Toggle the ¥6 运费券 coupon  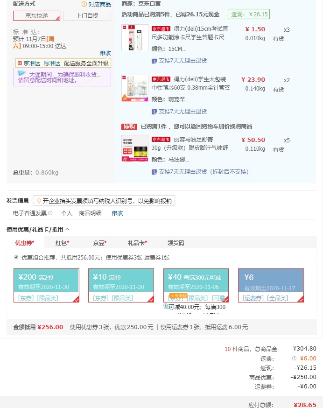271,285
